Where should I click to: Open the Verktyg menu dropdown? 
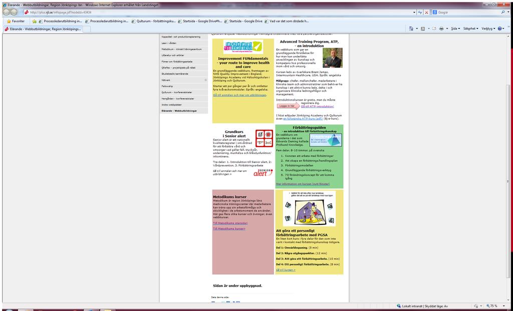click(x=488, y=28)
